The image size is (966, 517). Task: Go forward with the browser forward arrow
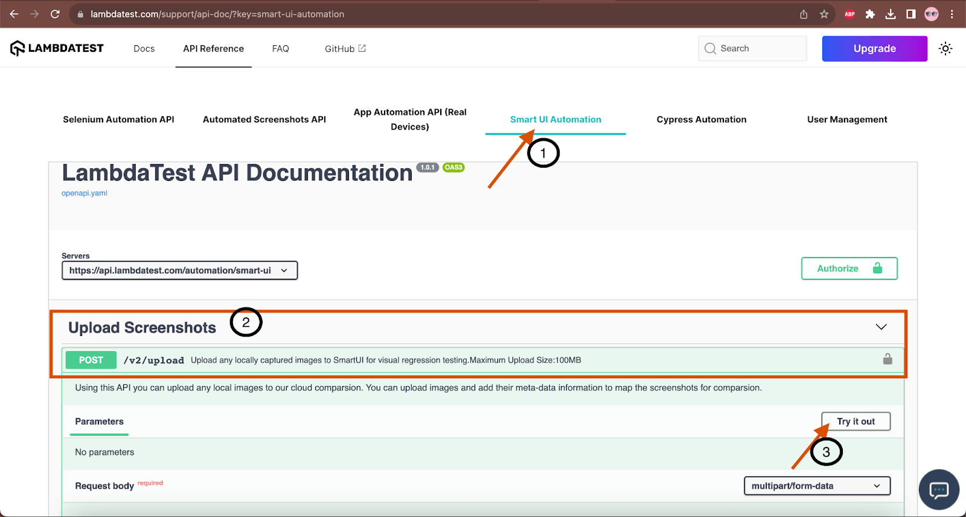34,14
